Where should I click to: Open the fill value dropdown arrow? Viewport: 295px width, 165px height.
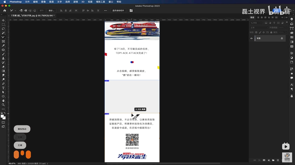click(286, 32)
